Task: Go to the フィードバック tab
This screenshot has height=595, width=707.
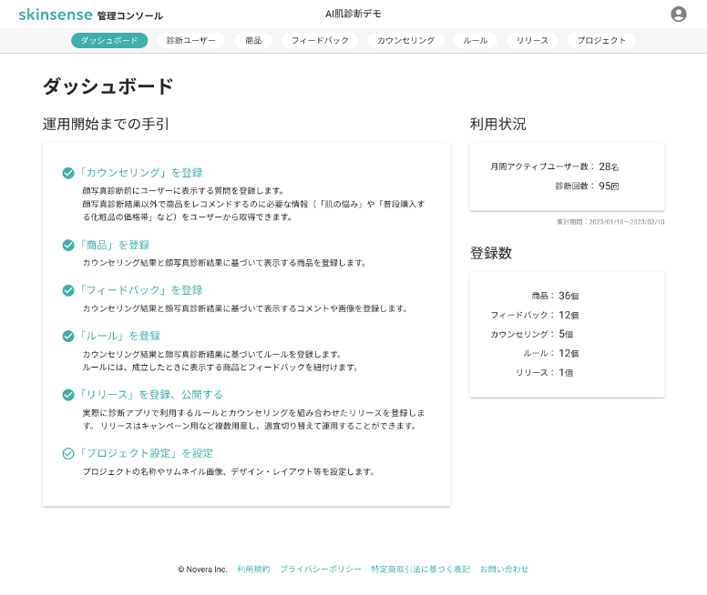Action: click(320, 41)
